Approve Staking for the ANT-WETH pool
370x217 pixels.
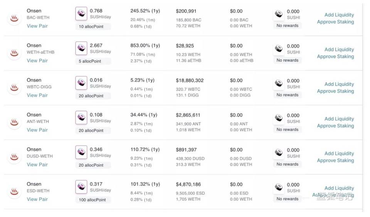[x=335, y=126]
